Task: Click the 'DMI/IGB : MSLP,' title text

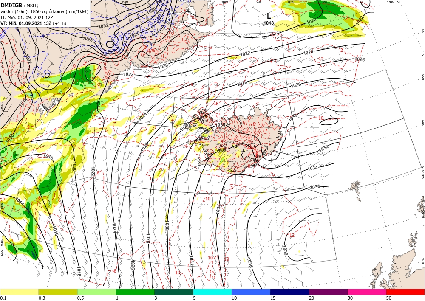Action: point(20,6)
